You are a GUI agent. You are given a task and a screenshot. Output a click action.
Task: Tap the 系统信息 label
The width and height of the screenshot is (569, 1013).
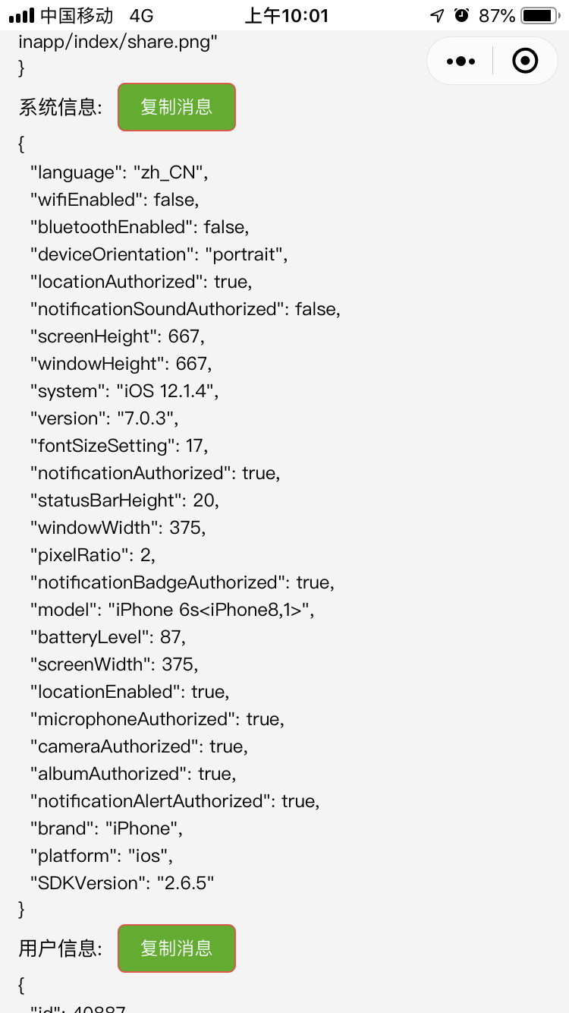[x=61, y=108]
